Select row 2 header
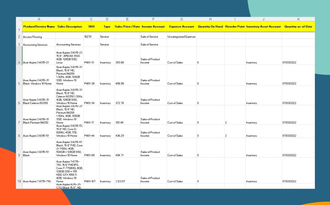The image size is (330, 205). 19,36
